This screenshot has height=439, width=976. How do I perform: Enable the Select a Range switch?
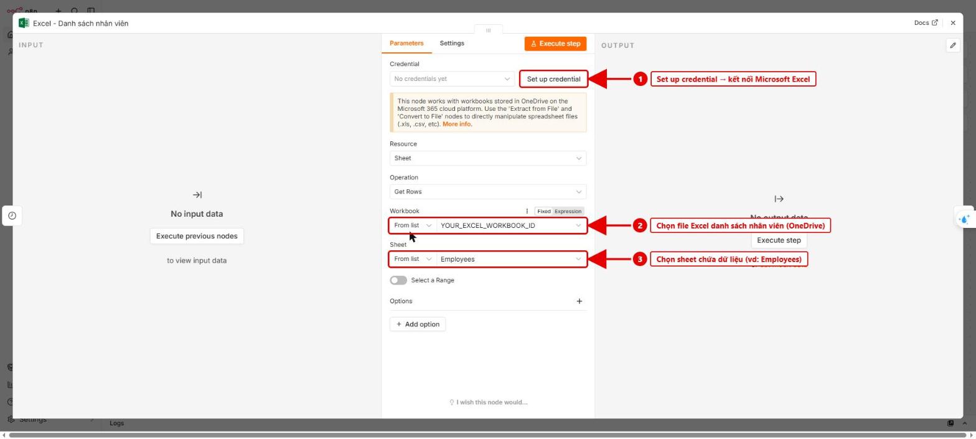tap(398, 280)
